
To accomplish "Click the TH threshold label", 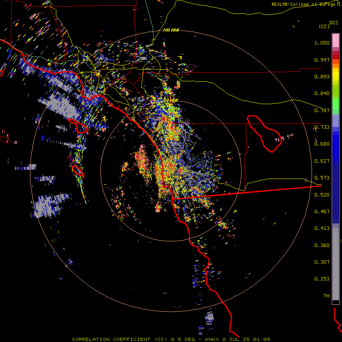I will click(326, 296).
